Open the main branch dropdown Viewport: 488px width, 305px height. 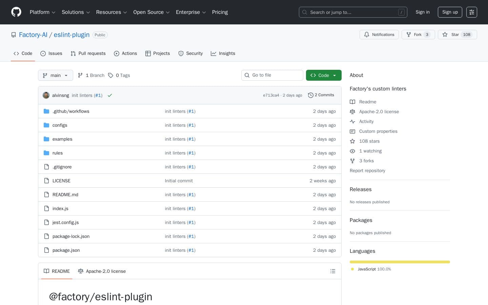(x=55, y=75)
